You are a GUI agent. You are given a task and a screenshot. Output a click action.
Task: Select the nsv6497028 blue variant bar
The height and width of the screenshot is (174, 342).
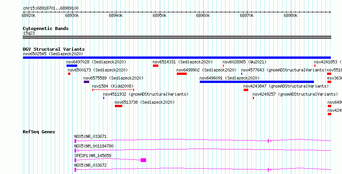tap(72, 66)
